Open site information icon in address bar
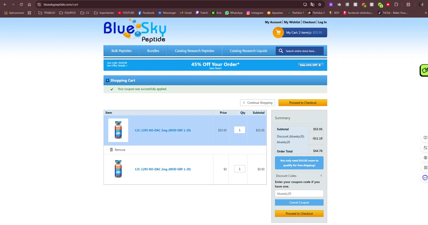Viewport: 428px width, 225px height. click(39, 4)
